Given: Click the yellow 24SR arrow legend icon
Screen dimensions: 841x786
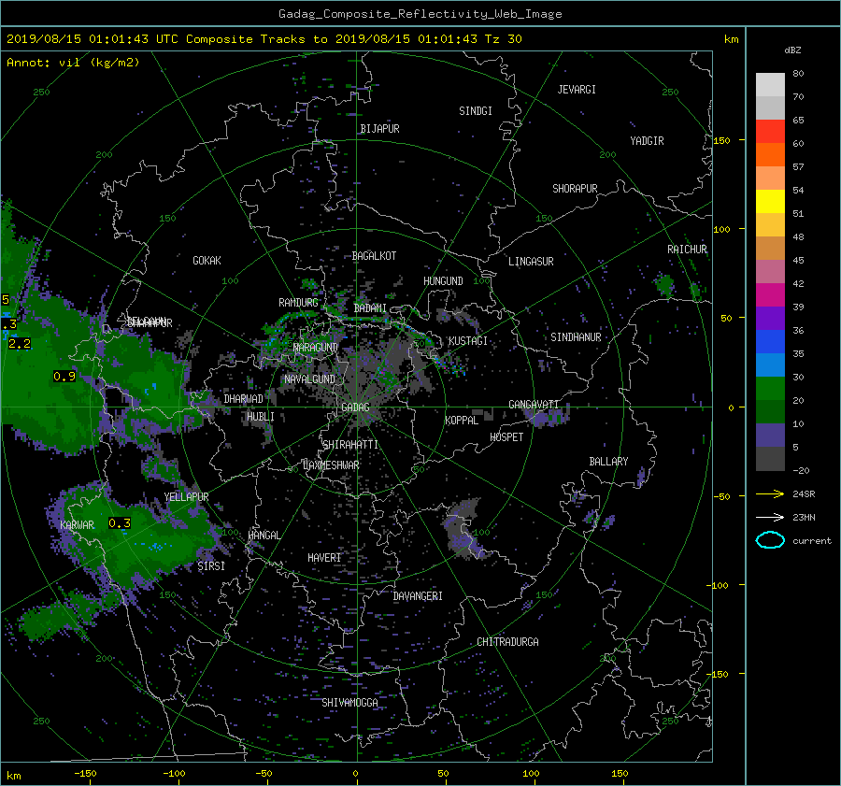Looking at the screenshot, I should (x=770, y=493).
